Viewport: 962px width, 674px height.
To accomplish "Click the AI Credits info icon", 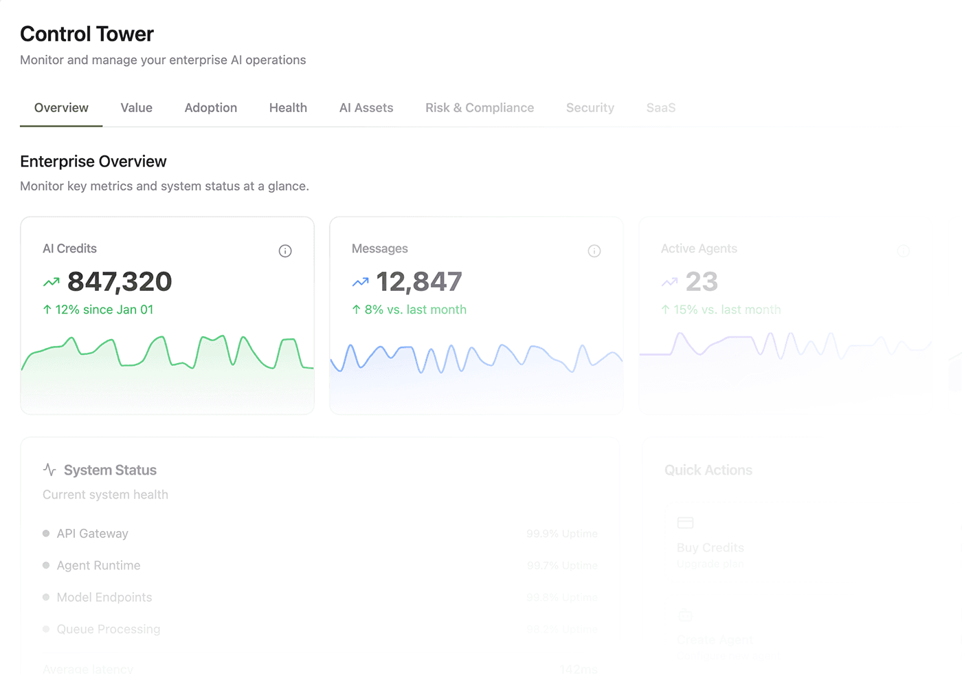I will click(285, 251).
